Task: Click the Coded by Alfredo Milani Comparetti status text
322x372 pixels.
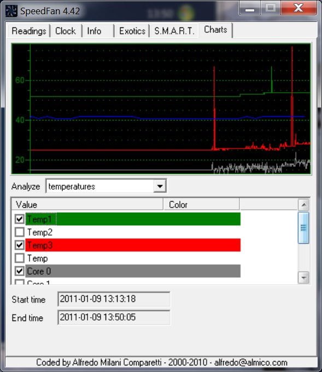Action: [161, 362]
